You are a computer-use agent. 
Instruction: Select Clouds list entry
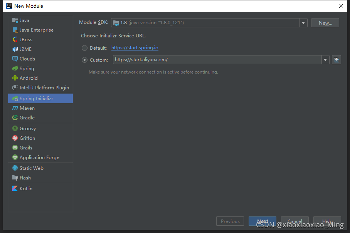coord(40,59)
